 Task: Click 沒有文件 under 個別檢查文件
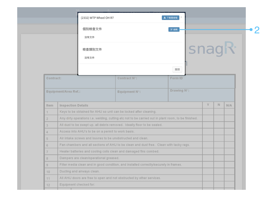89,37
